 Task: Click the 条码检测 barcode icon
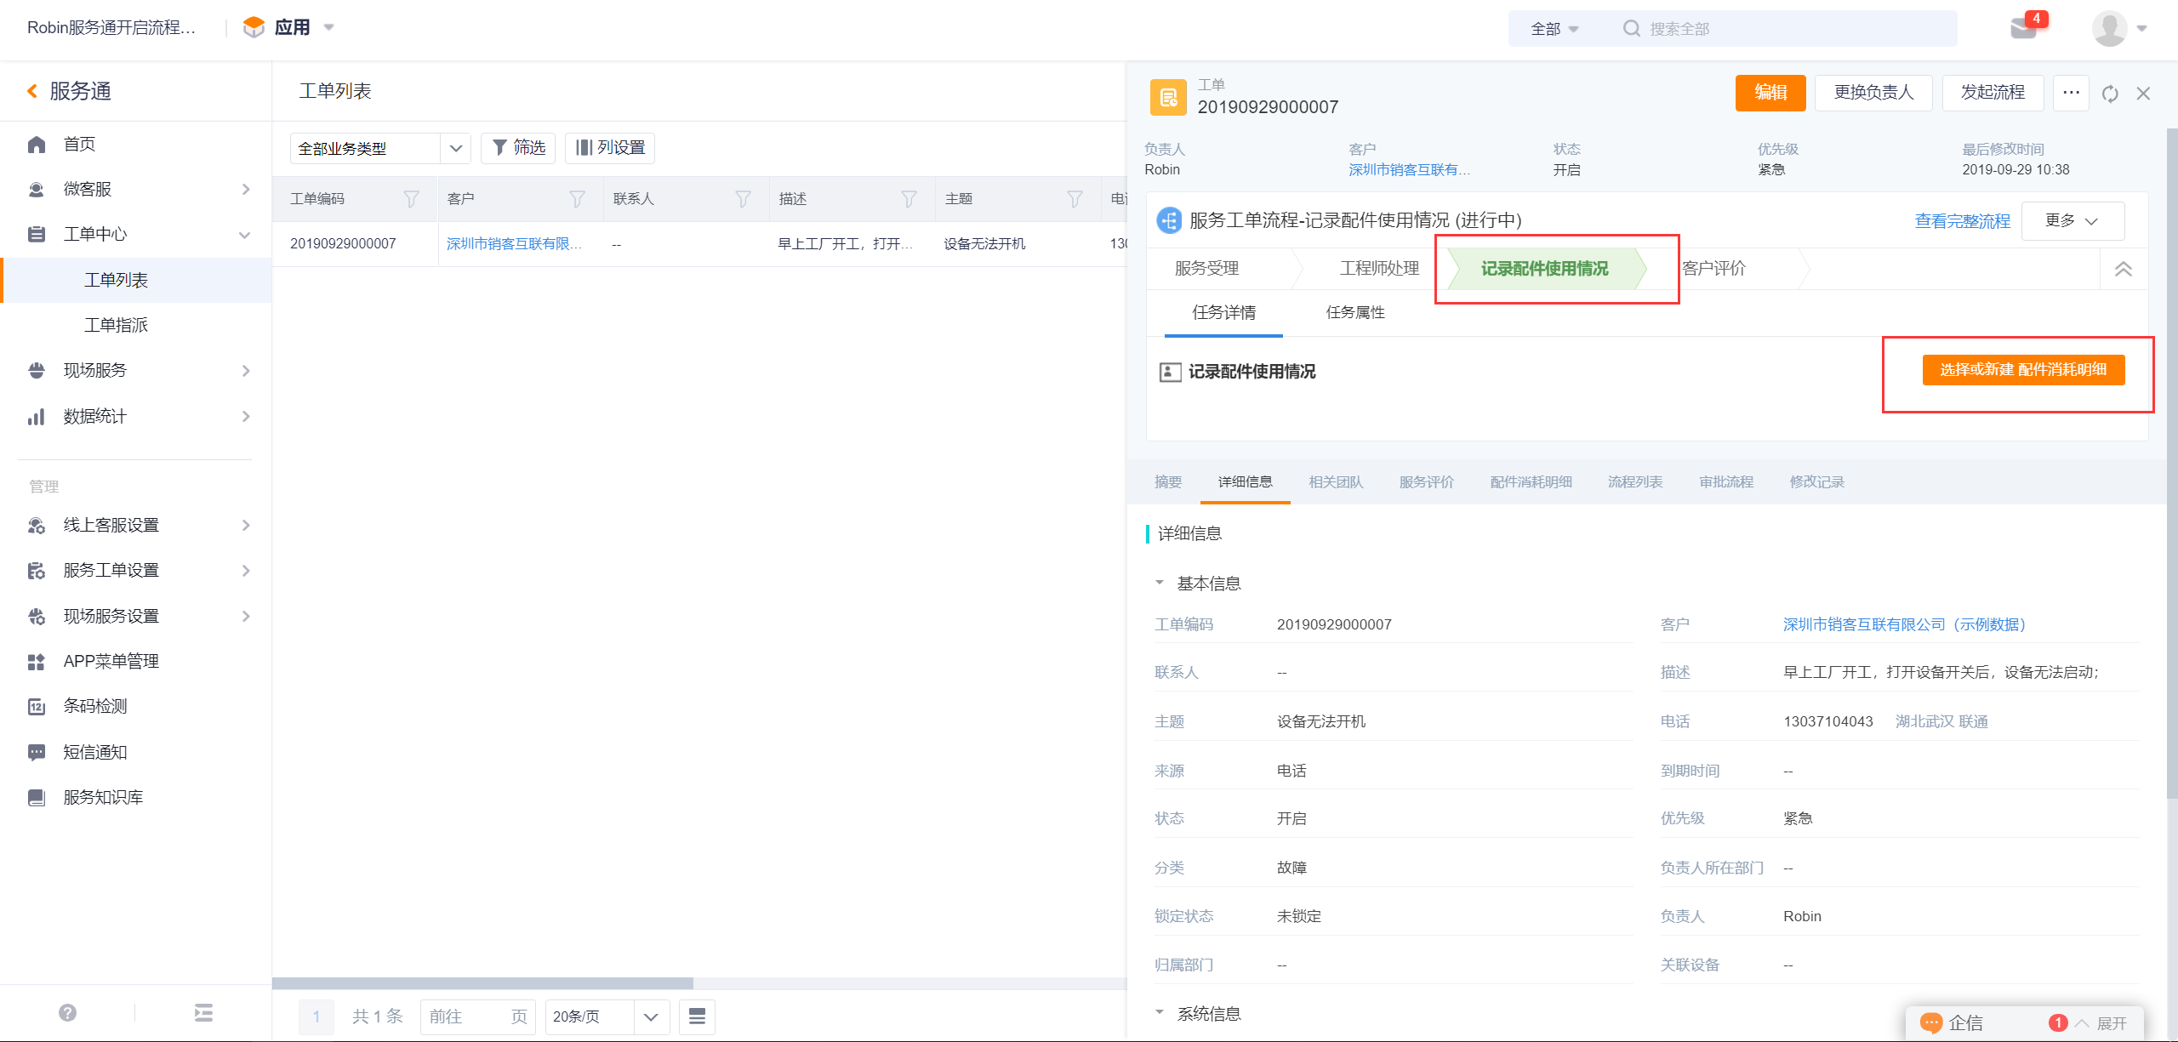pos(37,707)
